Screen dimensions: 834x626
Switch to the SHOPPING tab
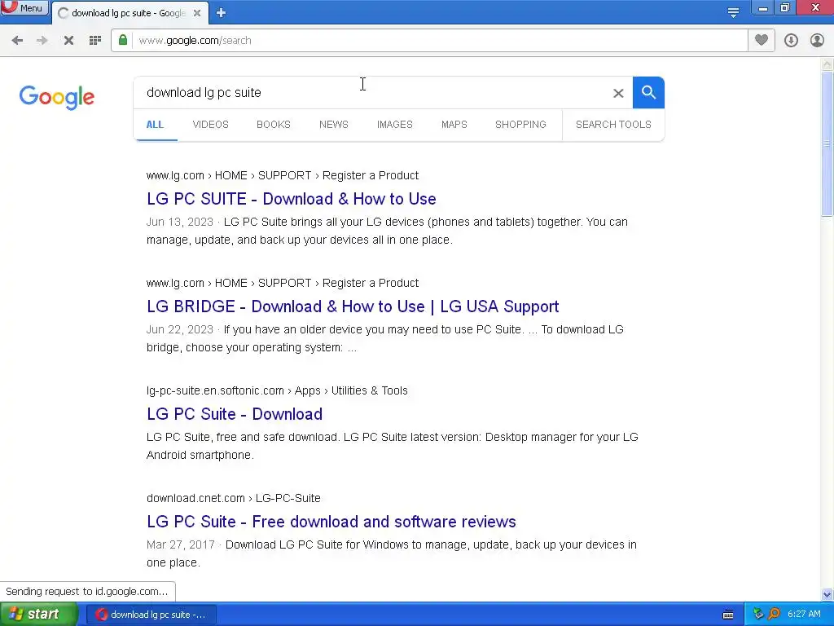[x=520, y=125]
